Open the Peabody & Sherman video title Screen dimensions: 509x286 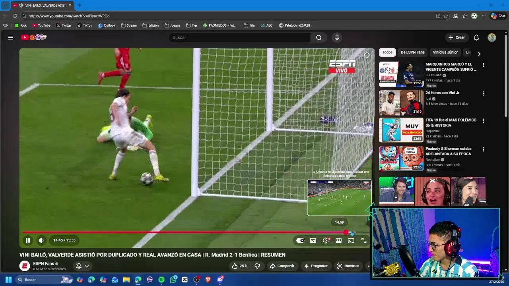point(449,151)
